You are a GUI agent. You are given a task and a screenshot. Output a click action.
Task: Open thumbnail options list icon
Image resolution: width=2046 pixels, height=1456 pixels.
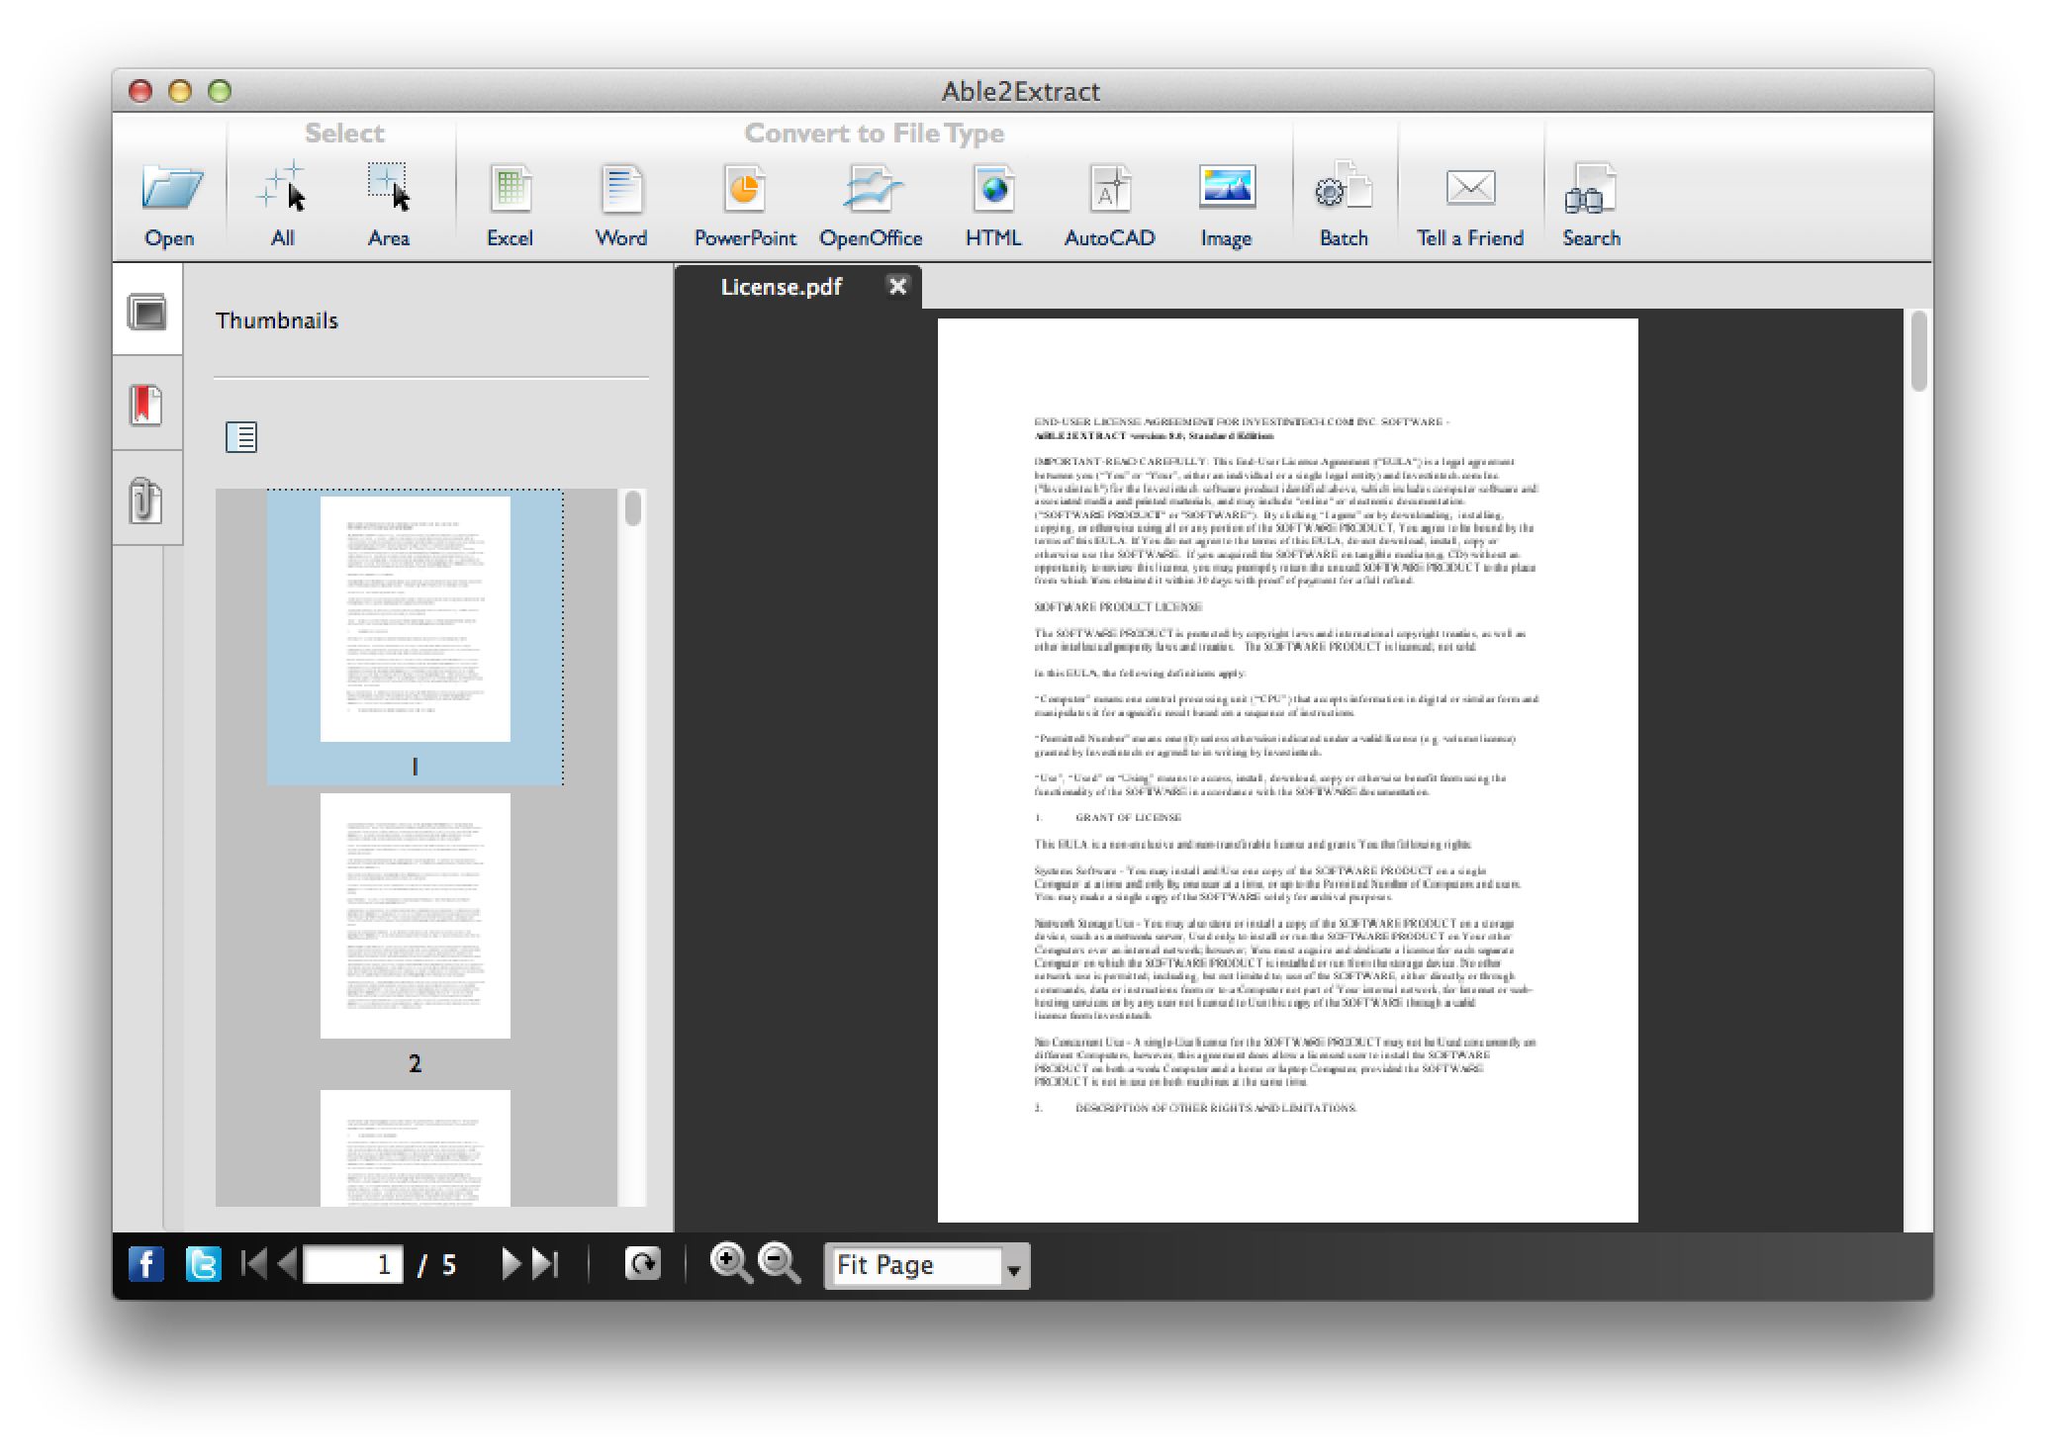pyautogui.click(x=241, y=436)
